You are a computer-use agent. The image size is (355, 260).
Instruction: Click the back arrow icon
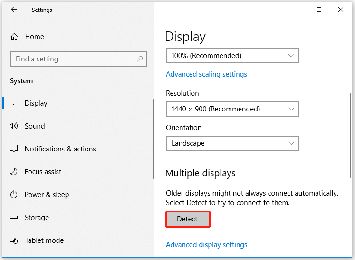(14, 10)
